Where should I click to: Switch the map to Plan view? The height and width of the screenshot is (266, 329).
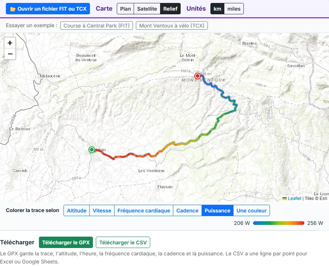[x=125, y=9]
